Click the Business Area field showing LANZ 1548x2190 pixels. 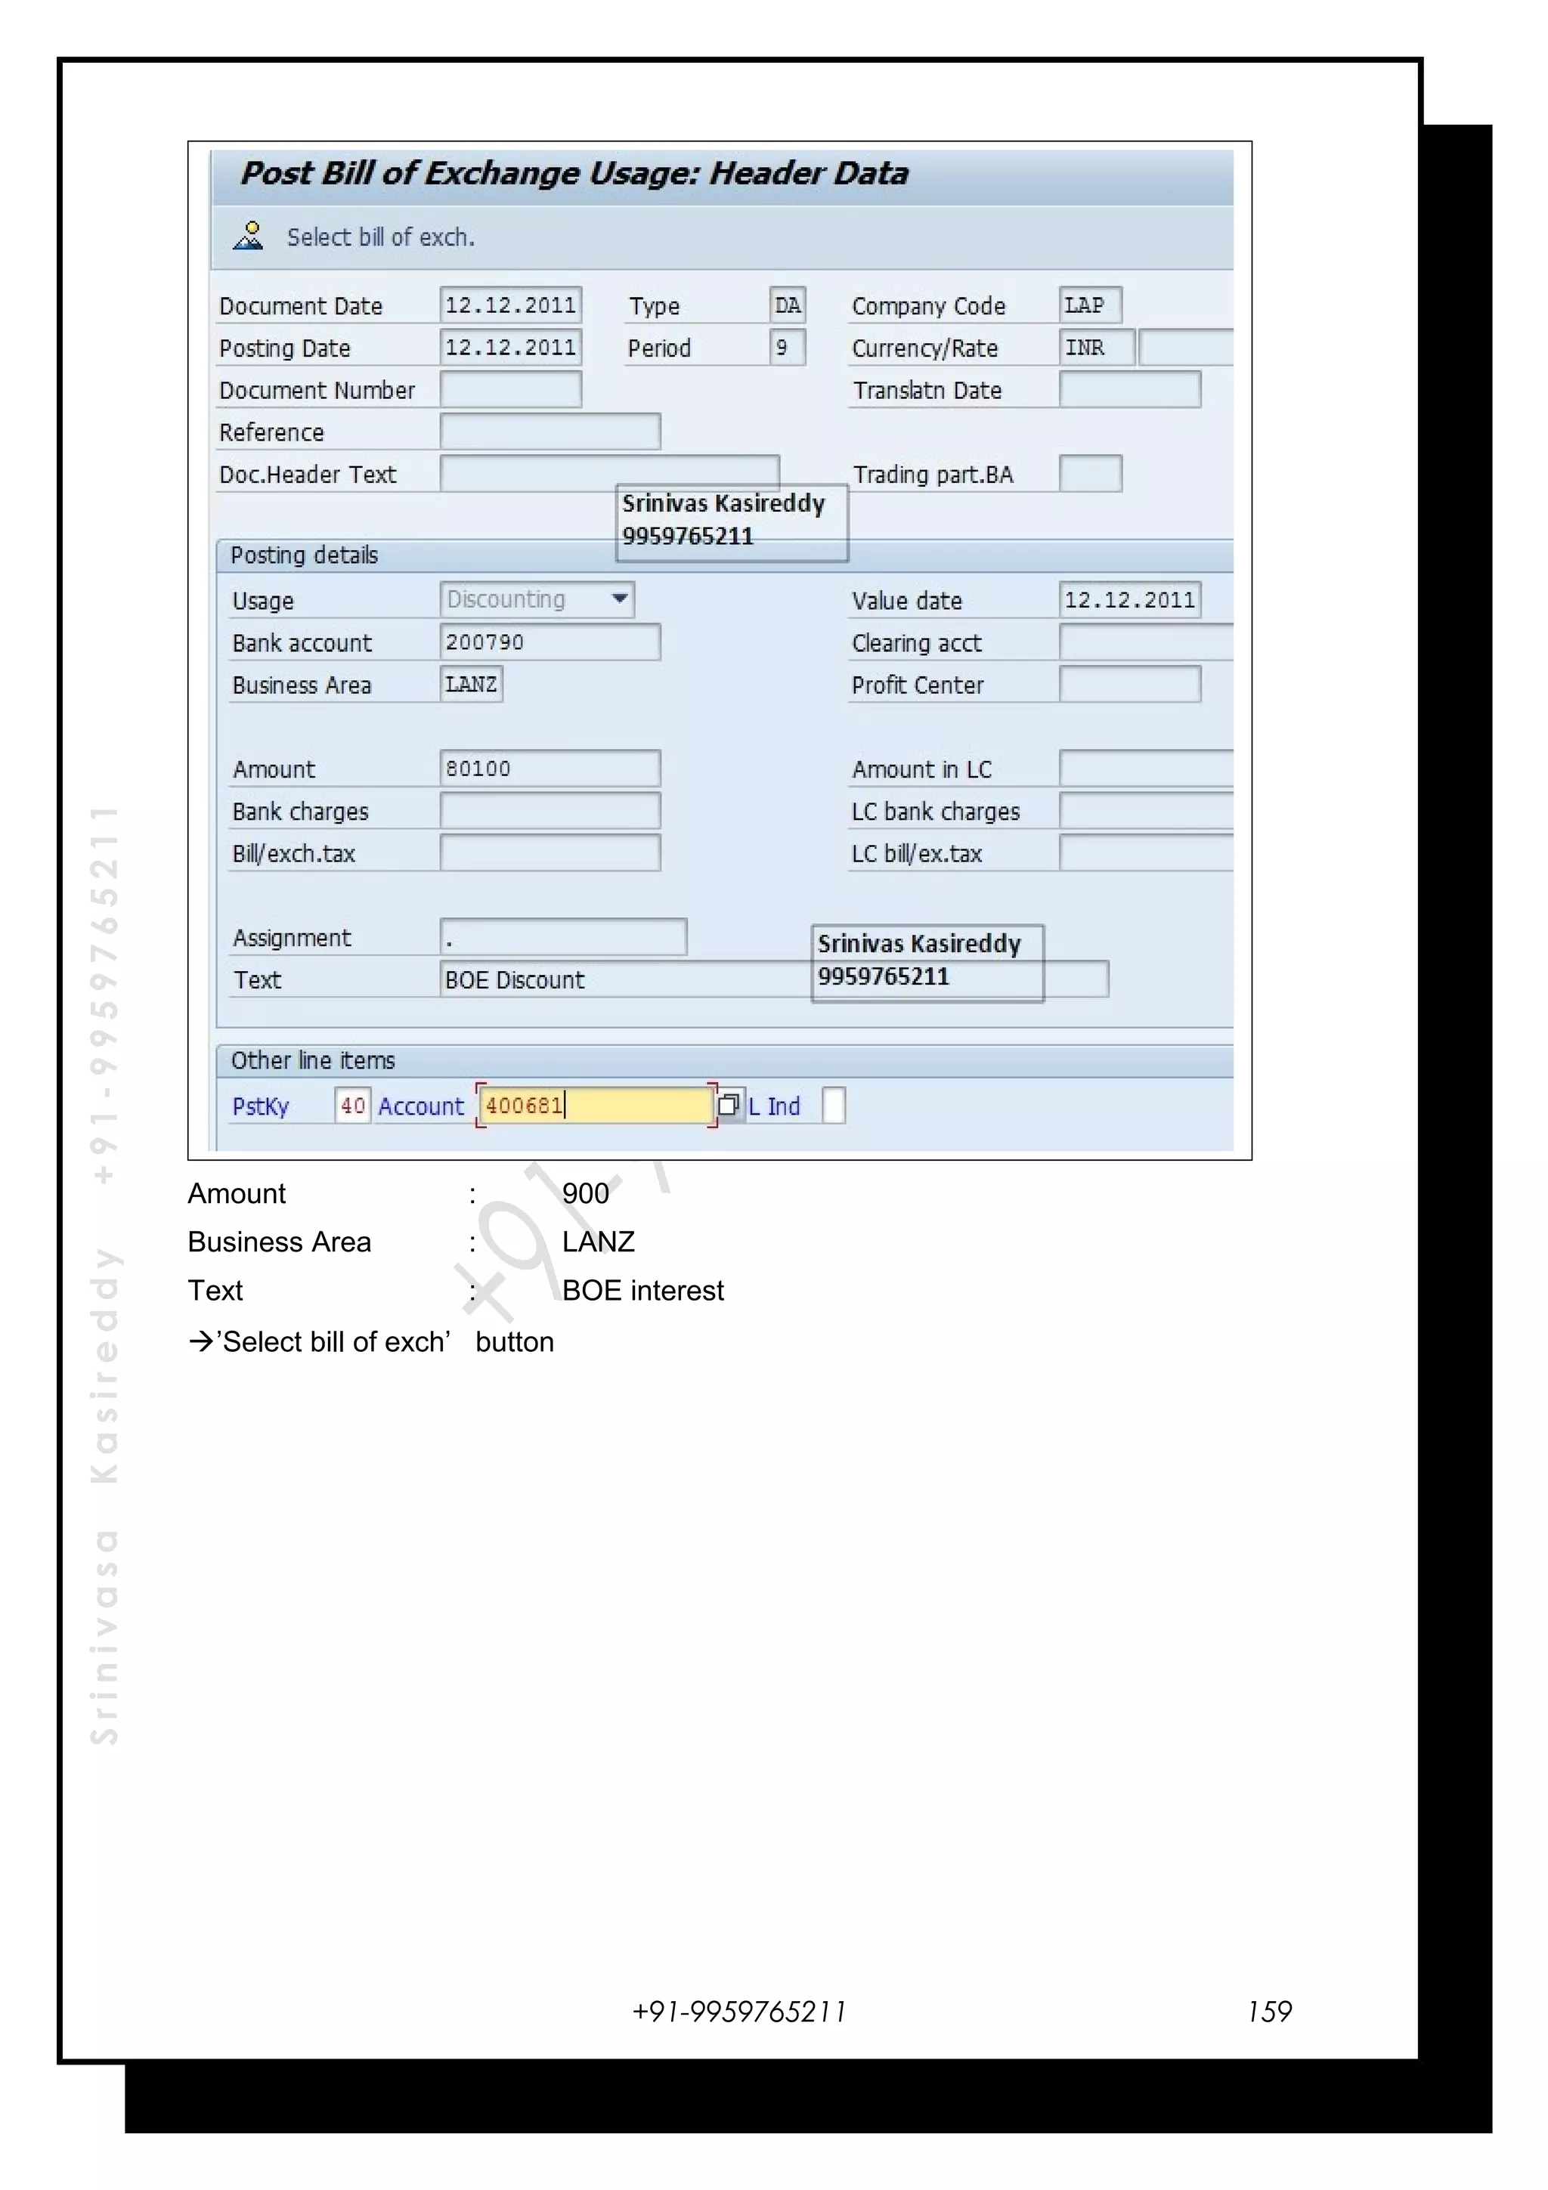[471, 684]
